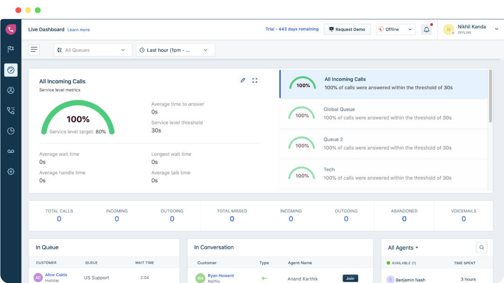Expand the Nikhil Kanda profile menu
Screen dimensions: 504x283
point(471,29)
